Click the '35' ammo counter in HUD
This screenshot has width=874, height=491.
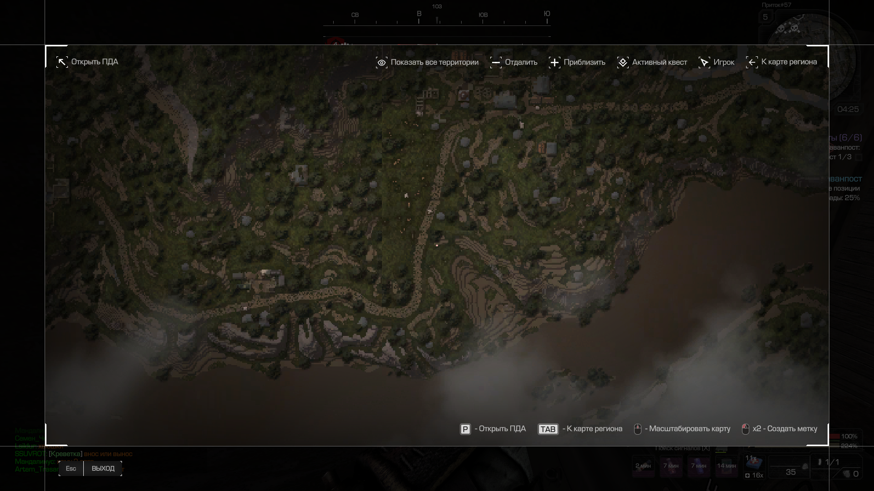pos(791,472)
